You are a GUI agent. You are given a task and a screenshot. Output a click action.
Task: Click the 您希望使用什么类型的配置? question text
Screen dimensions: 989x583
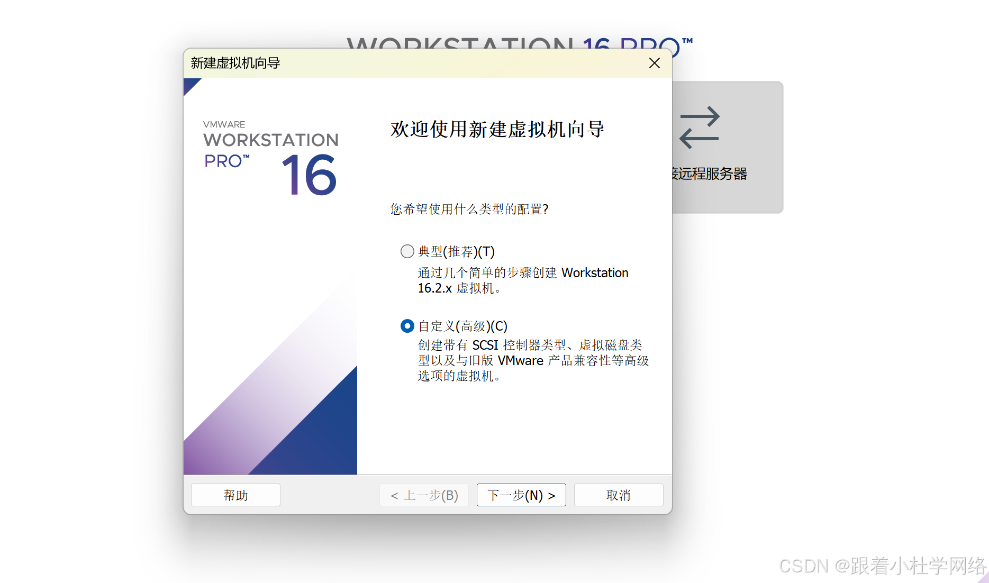[469, 209]
